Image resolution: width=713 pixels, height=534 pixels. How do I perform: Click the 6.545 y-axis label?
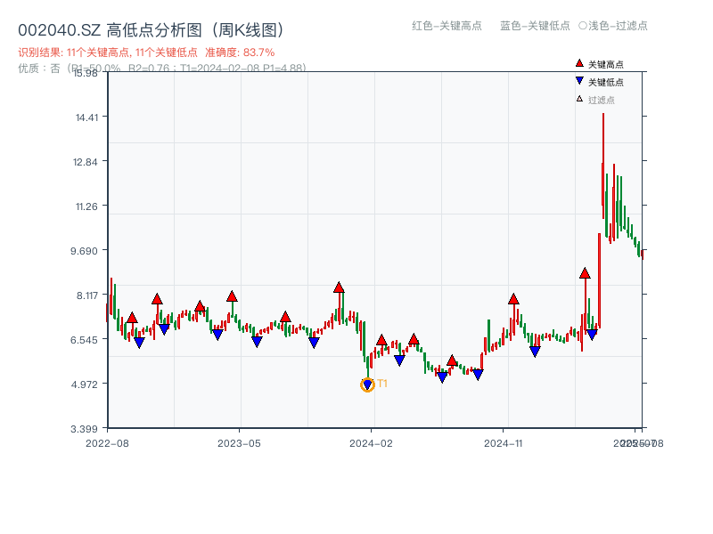tap(84, 340)
